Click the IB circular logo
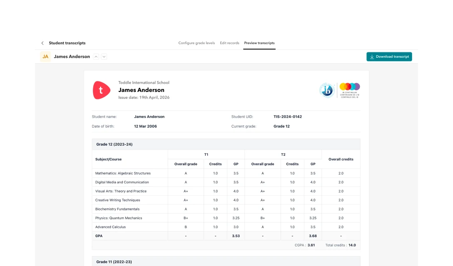 pos(327,90)
